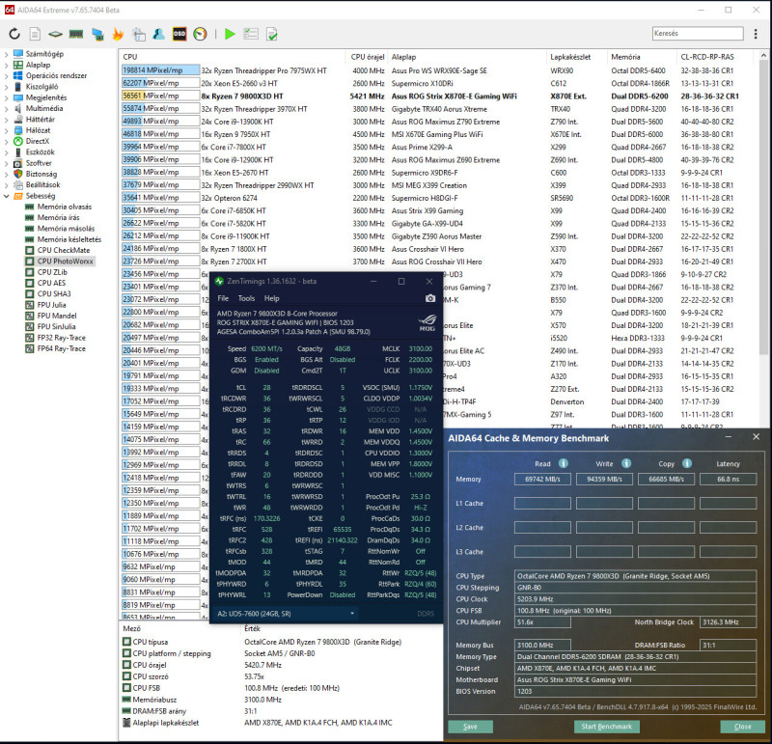772x744 pixels.
Task: Click the Save button in benchmark window
Action: click(x=470, y=726)
